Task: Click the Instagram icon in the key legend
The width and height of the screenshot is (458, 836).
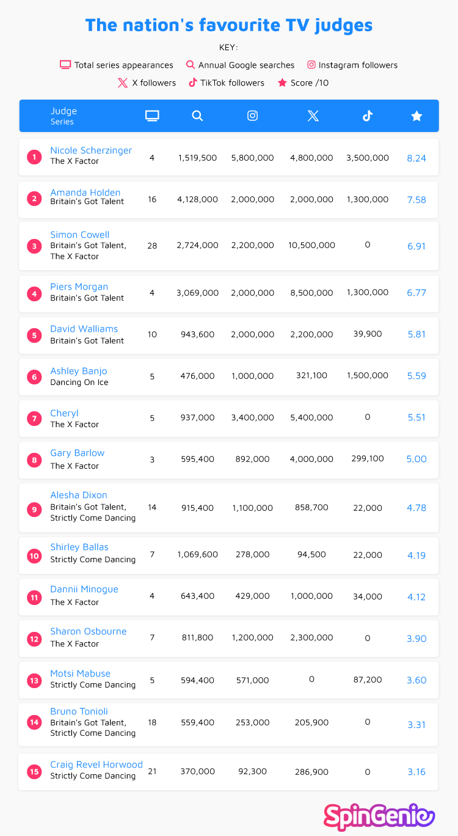Action: tap(311, 65)
